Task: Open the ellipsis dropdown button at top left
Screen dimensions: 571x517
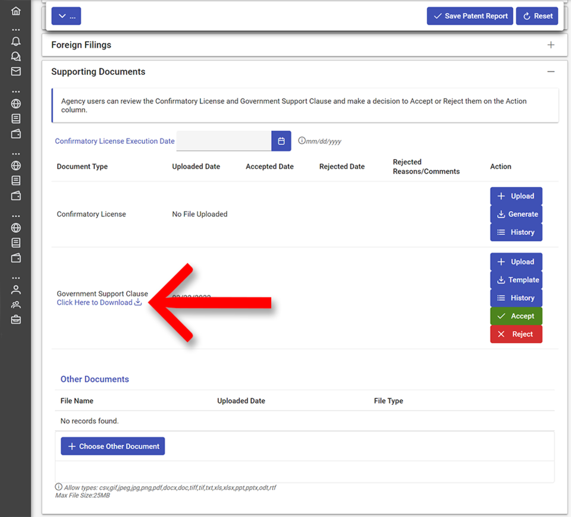Action: [66, 16]
